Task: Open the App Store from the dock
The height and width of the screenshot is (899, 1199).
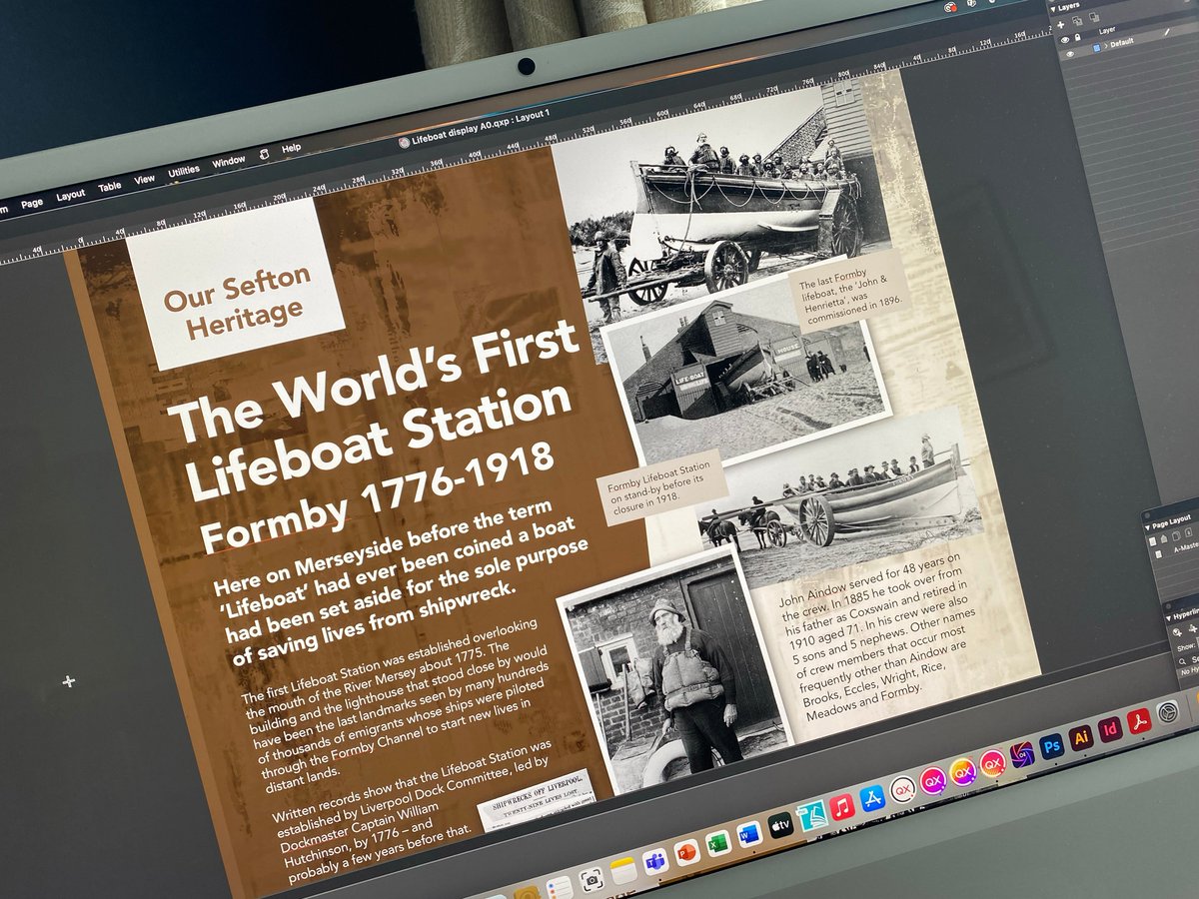Action: 872,798
